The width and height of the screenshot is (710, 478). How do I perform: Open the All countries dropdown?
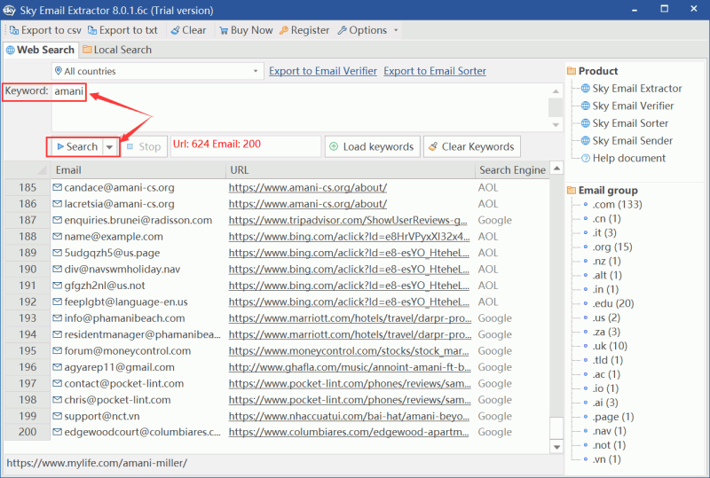pos(157,71)
